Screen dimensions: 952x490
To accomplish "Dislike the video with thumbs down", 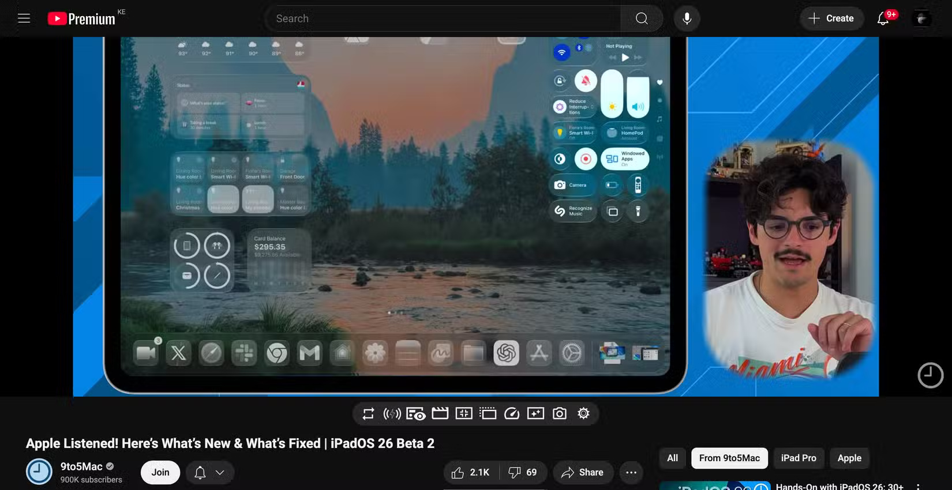I will (523, 473).
